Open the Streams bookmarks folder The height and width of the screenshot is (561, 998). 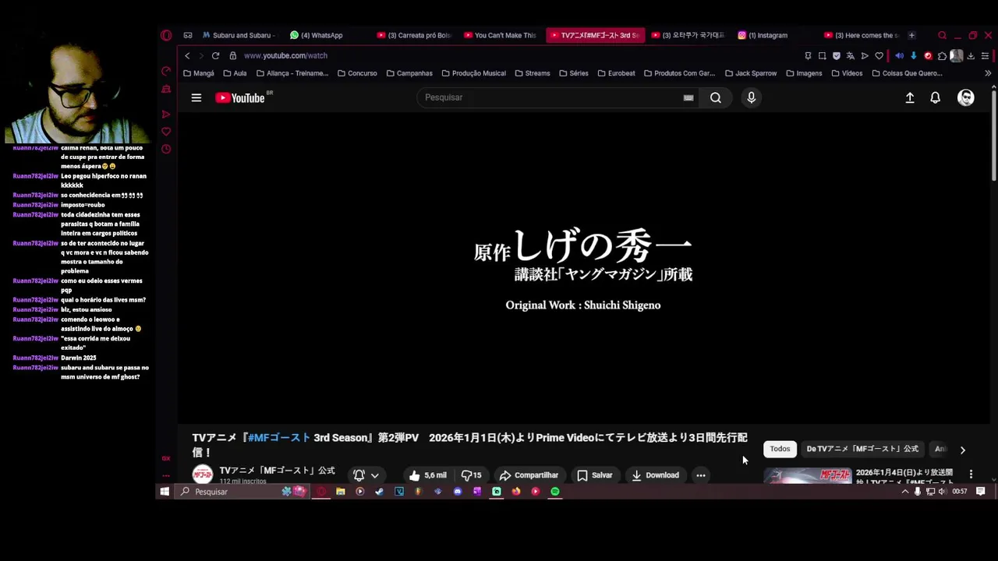coord(533,73)
